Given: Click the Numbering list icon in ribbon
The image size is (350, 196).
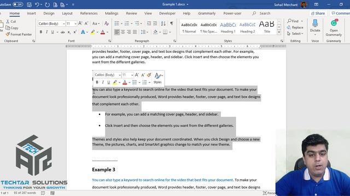Looking at the screenshot, I should pyautogui.click(x=127, y=23).
